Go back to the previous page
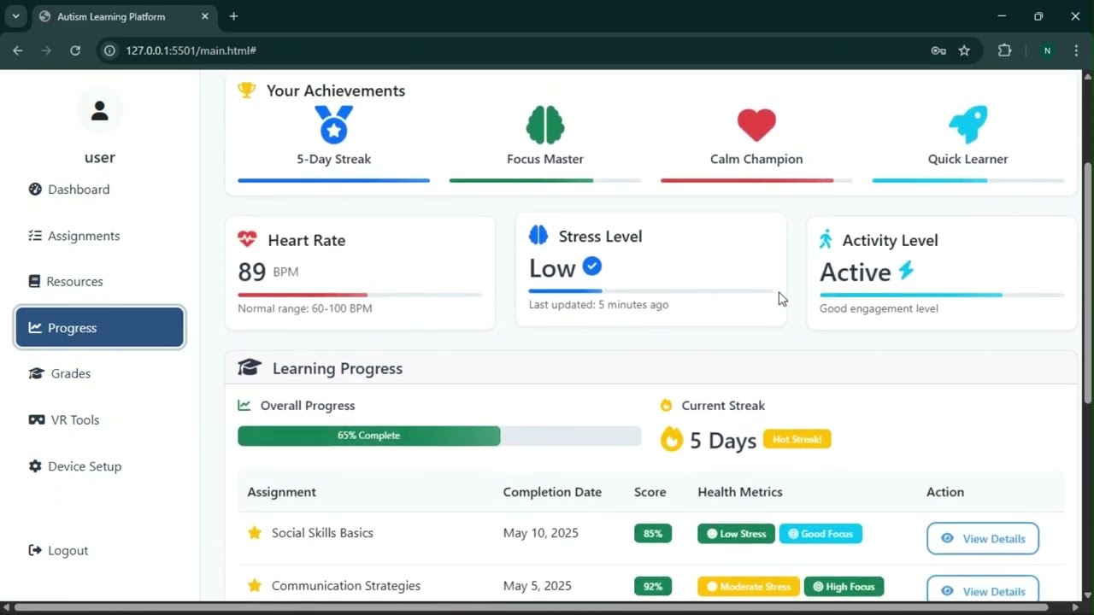The height and width of the screenshot is (615, 1094). click(x=18, y=50)
